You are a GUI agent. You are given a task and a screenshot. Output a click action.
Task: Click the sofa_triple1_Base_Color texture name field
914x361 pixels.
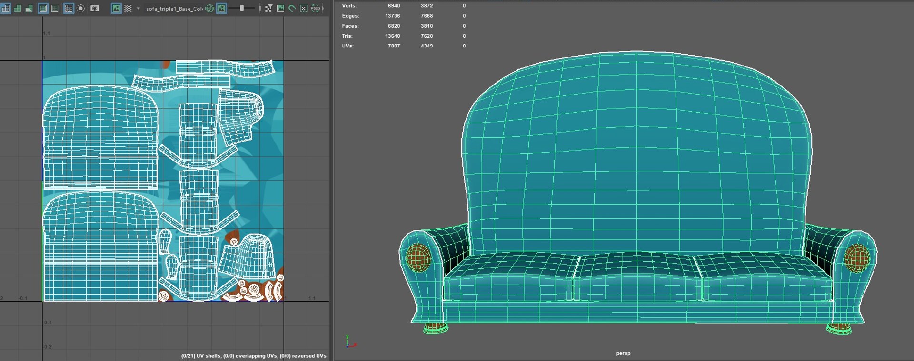tap(174, 9)
